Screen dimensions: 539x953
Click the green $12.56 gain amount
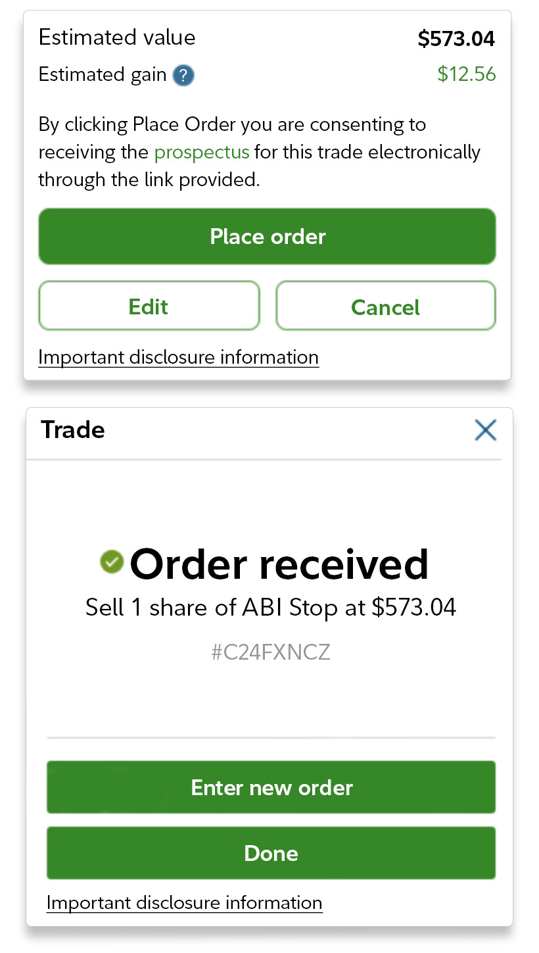point(467,74)
